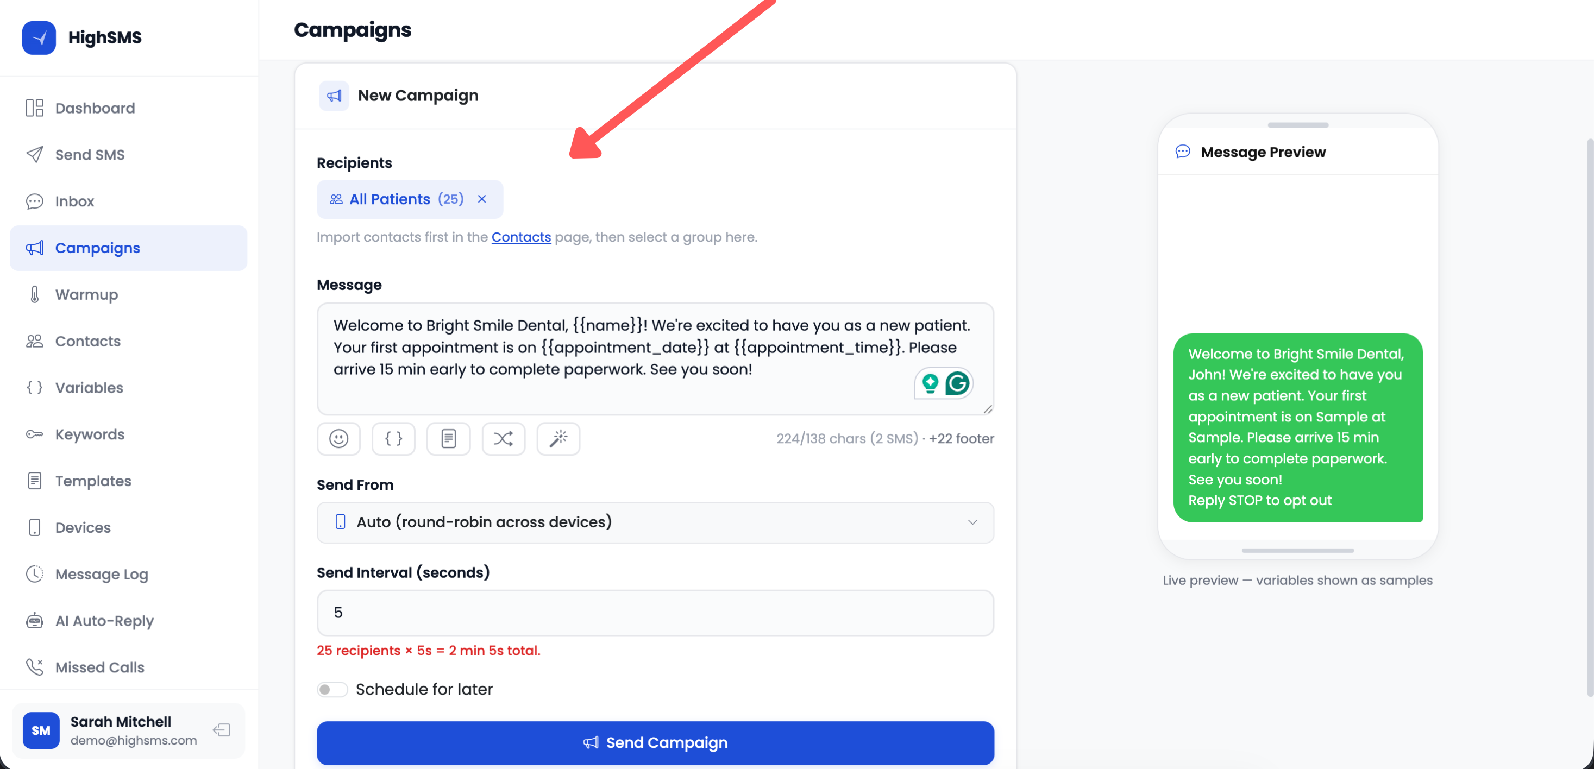The height and width of the screenshot is (769, 1594).
Task: Enable the Schedule for later toggle
Action: click(332, 689)
